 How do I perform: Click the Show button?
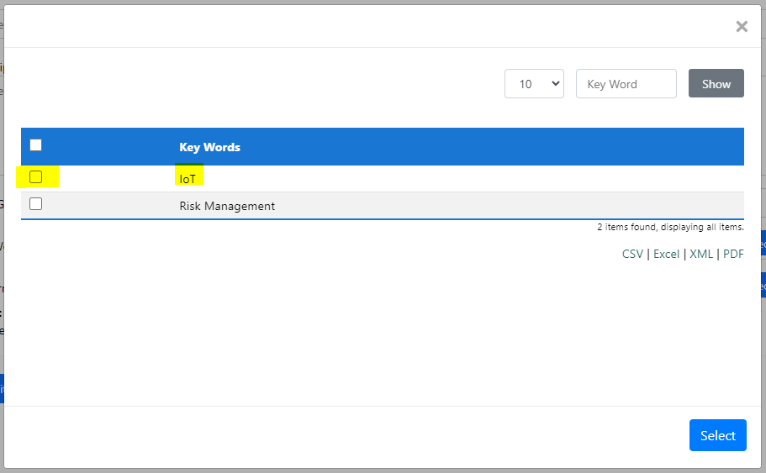click(x=716, y=83)
